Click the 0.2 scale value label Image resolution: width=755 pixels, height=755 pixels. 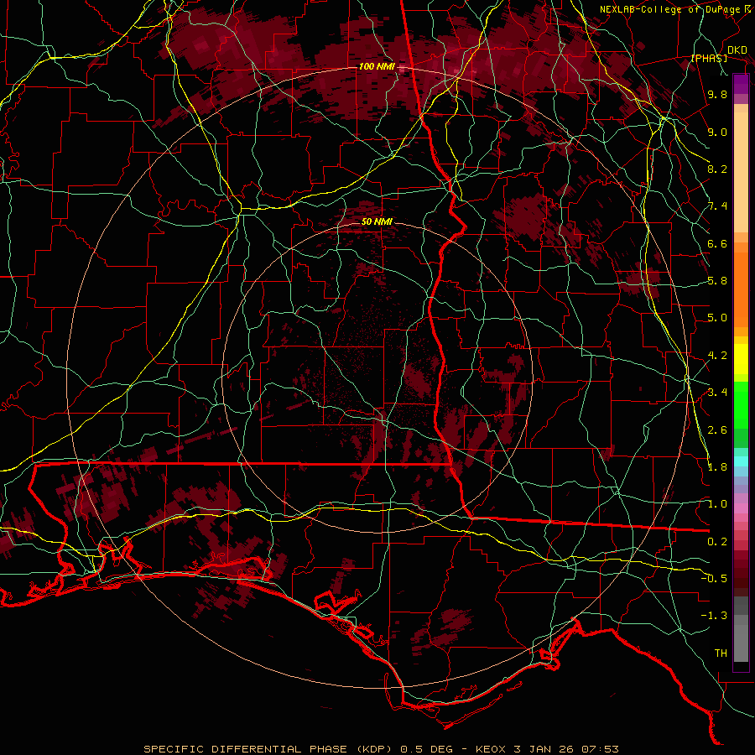[x=717, y=542]
